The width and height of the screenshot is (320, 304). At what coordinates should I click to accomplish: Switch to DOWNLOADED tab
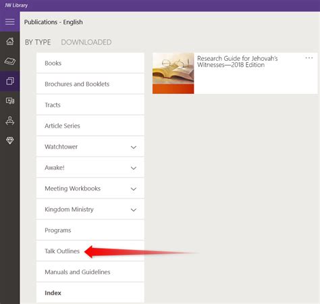(x=86, y=42)
